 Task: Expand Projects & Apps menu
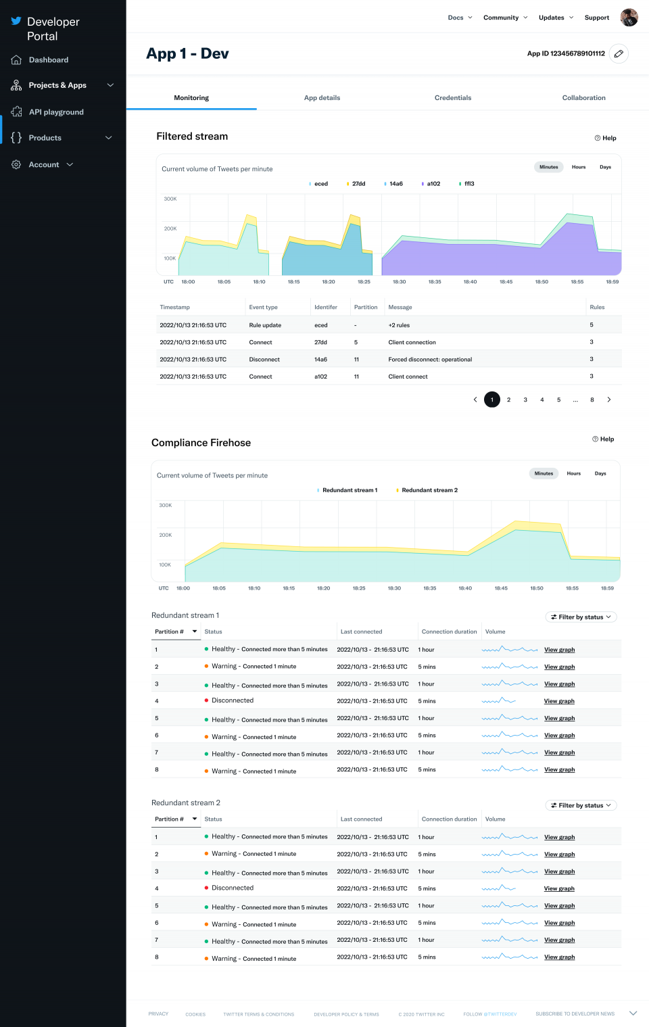[x=110, y=85]
